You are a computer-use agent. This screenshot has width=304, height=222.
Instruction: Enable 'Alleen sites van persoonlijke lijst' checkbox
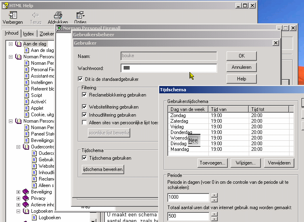[84, 123]
